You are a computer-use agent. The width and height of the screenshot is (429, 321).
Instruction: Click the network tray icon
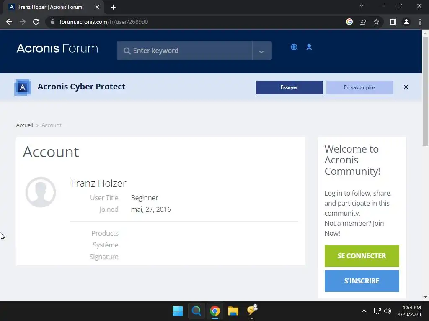click(x=377, y=311)
